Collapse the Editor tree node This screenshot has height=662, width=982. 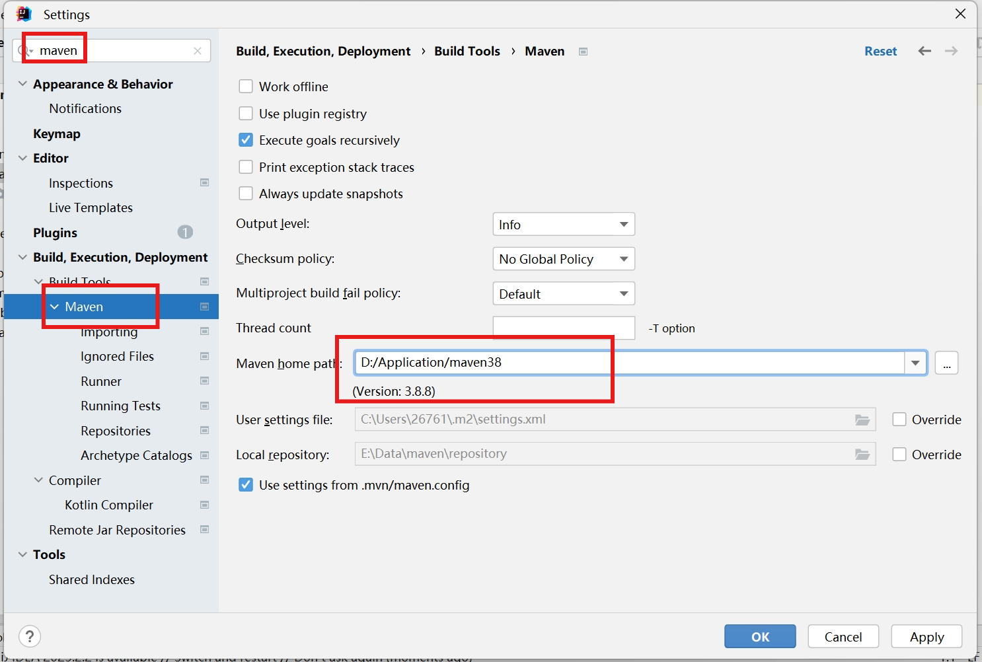pos(22,158)
